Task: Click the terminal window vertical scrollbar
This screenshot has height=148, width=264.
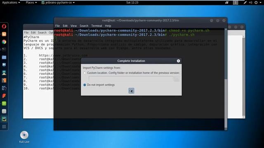Action: [226, 79]
